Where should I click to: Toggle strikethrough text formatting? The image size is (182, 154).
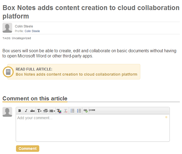point(32,111)
